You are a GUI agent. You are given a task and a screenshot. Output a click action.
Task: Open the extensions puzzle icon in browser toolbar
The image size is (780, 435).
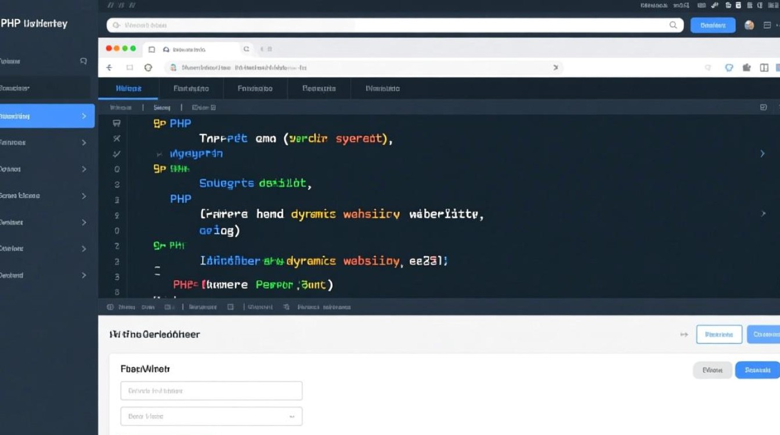(747, 67)
